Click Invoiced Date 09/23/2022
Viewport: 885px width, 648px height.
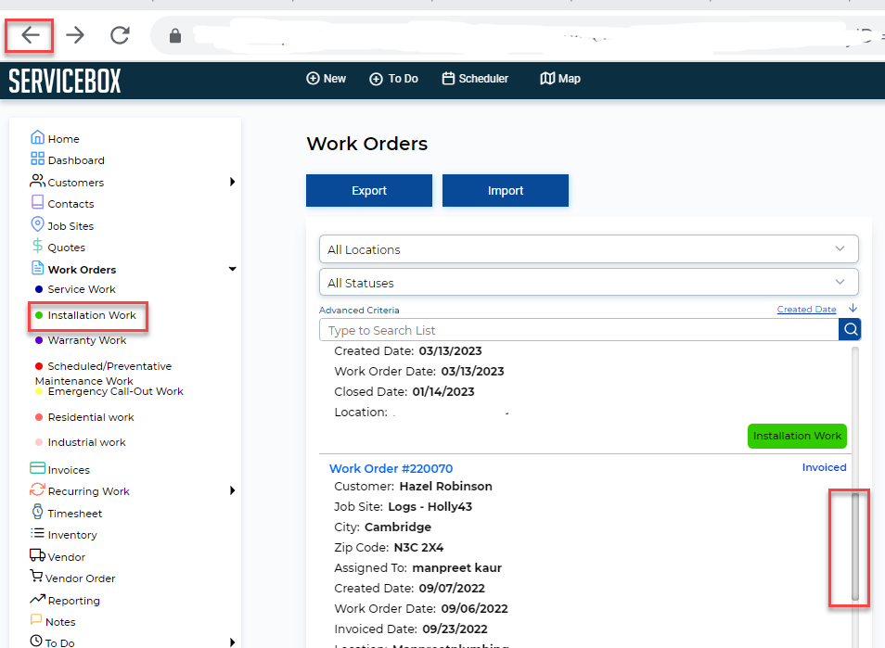(x=455, y=629)
